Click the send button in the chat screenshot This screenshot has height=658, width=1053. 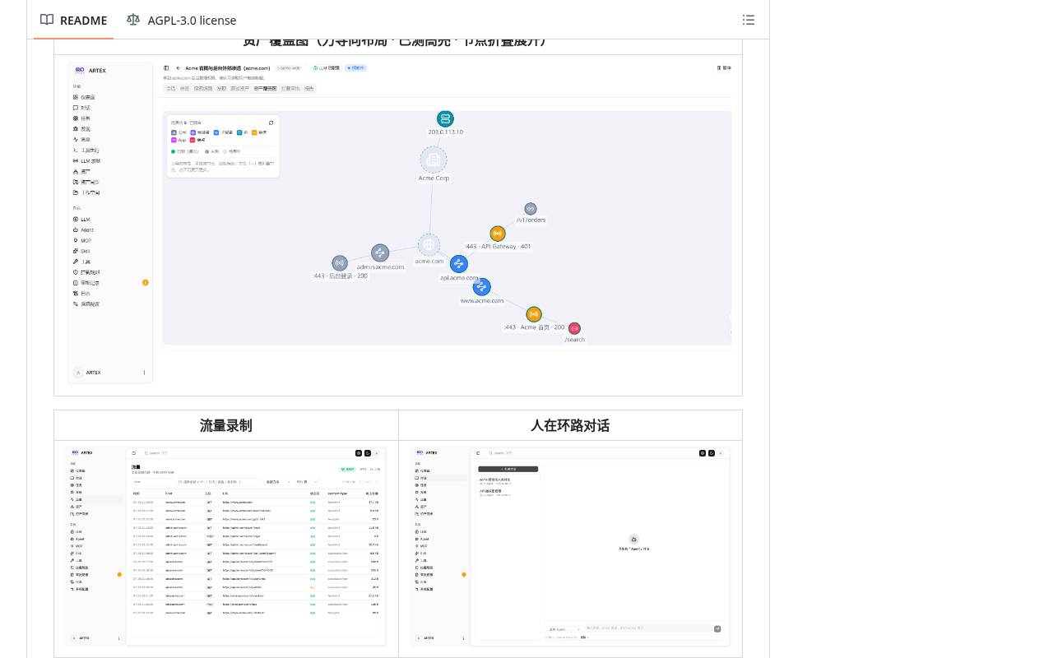pos(717,629)
